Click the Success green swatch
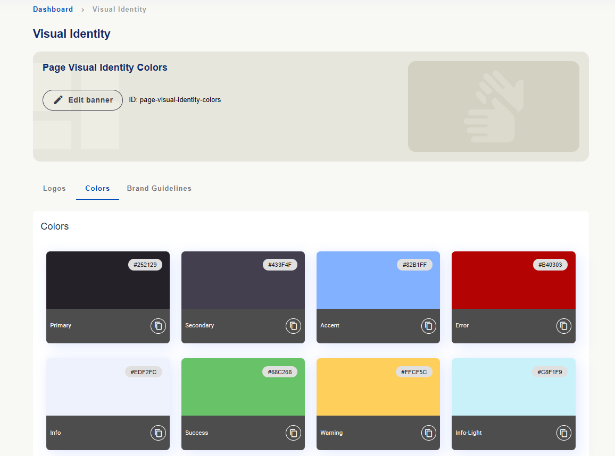 (243, 387)
